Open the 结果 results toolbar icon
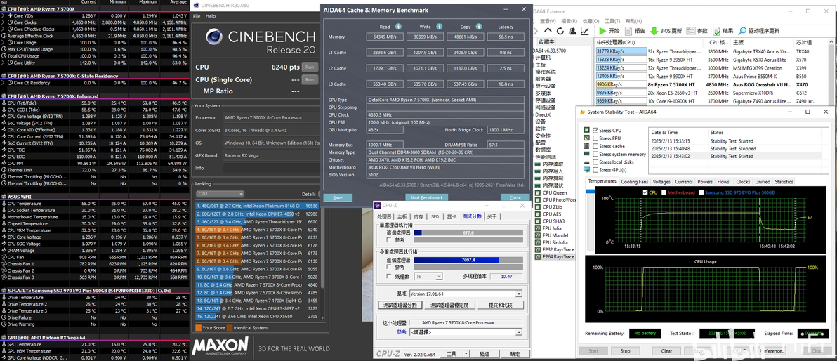837x361 pixels. click(x=716, y=31)
